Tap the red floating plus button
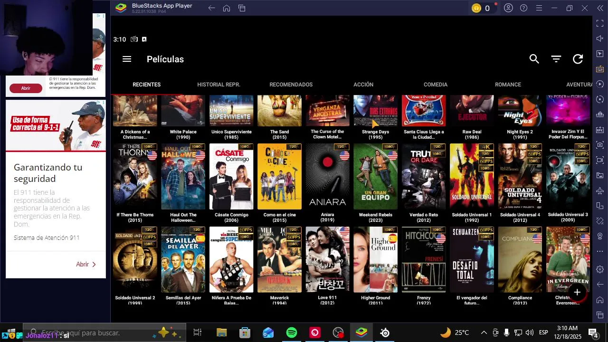Image resolution: width=608 pixels, height=342 pixels. pos(577,293)
